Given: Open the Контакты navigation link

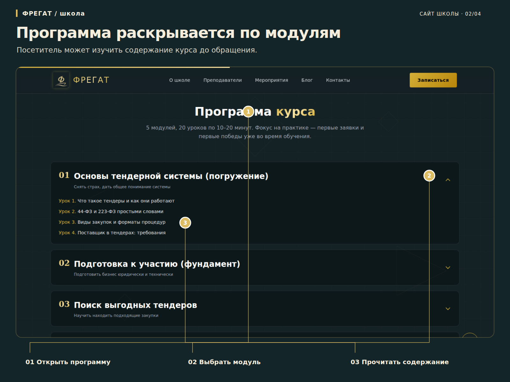Looking at the screenshot, I should tap(338, 80).
